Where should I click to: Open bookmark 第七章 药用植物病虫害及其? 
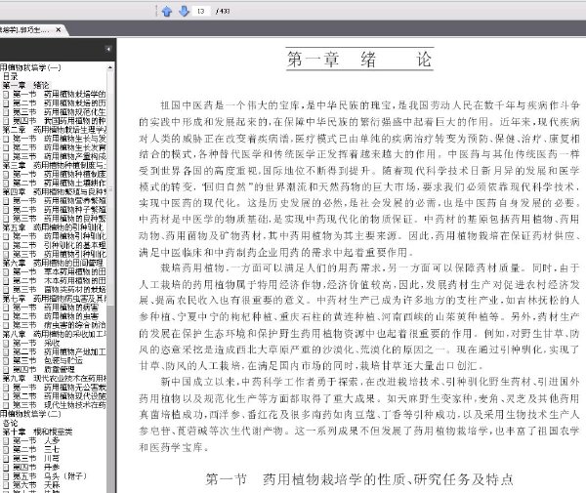[x=55, y=299]
